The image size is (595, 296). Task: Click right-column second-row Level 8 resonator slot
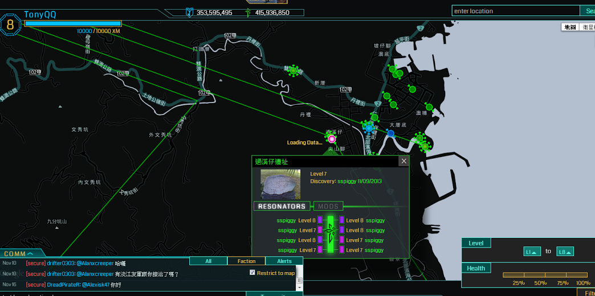[x=342, y=230]
